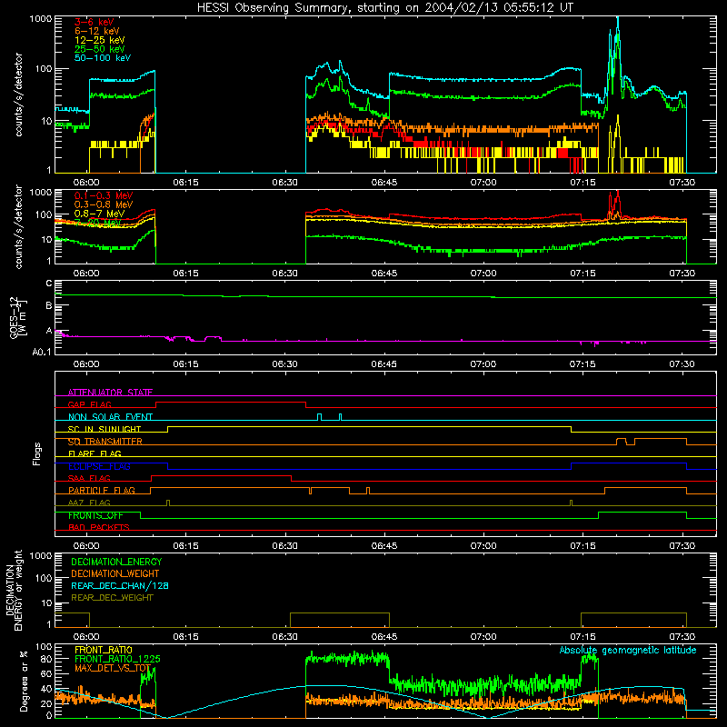The height and width of the screenshot is (727, 727).
Task: Select the ECLIPSE_FLAG label
Action: pos(99,466)
